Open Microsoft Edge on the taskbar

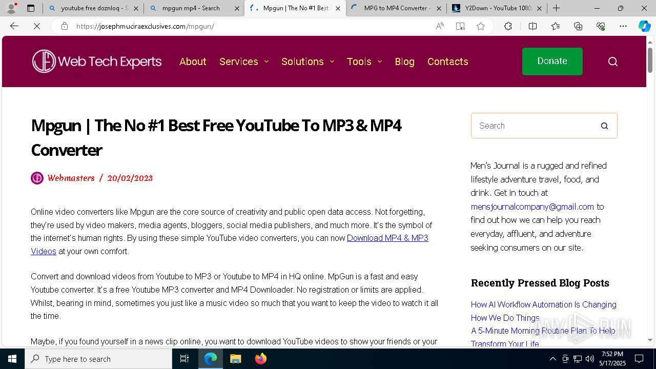[211, 359]
